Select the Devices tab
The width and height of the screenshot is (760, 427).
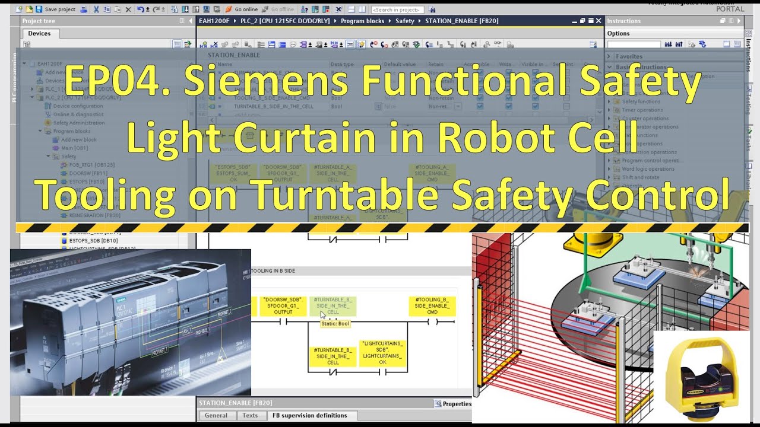click(x=40, y=33)
